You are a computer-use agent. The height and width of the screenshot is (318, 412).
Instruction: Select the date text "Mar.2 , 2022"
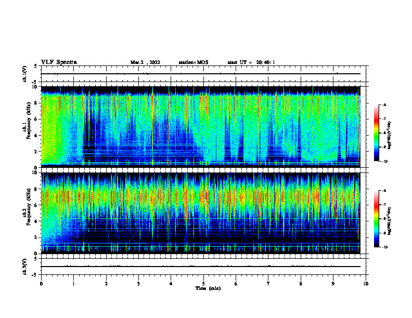(145, 62)
